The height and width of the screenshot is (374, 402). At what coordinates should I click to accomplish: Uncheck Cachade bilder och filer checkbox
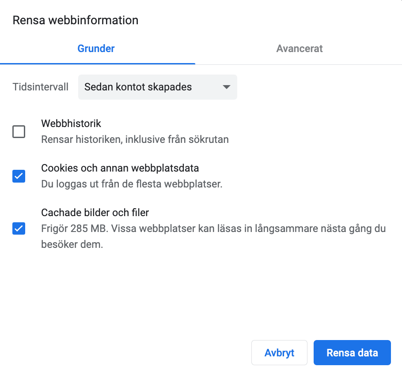tap(19, 228)
